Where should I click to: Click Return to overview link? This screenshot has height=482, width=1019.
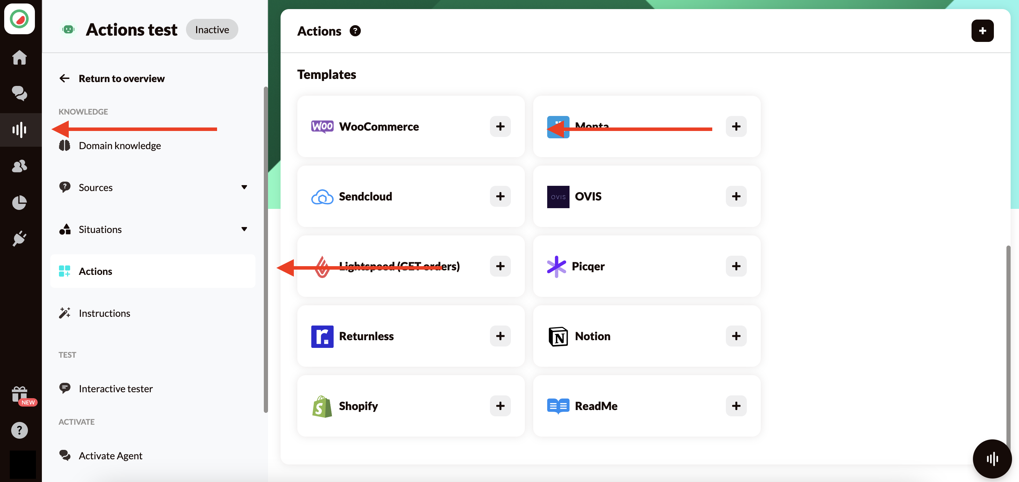tap(121, 79)
